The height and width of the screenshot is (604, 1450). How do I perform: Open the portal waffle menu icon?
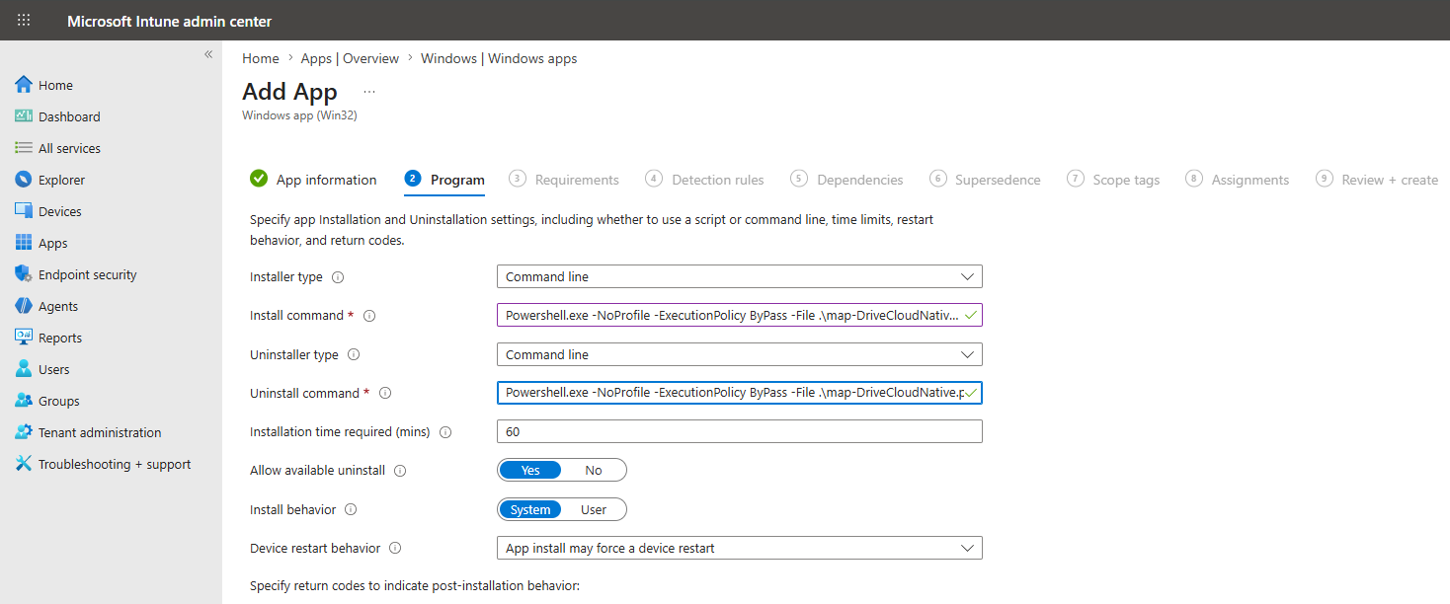(24, 20)
